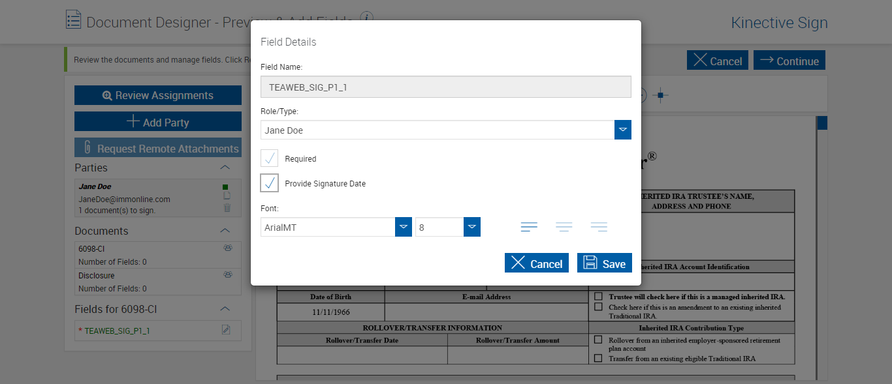Open the Role/Type dropdown
Image resolution: width=892 pixels, height=384 pixels.
pyautogui.click(x=623, y=130)
